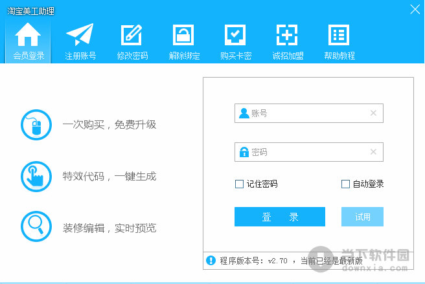
Task: Click the text 特效代码，一键生成
Action: pyautogui.click(x=109, y=177)
